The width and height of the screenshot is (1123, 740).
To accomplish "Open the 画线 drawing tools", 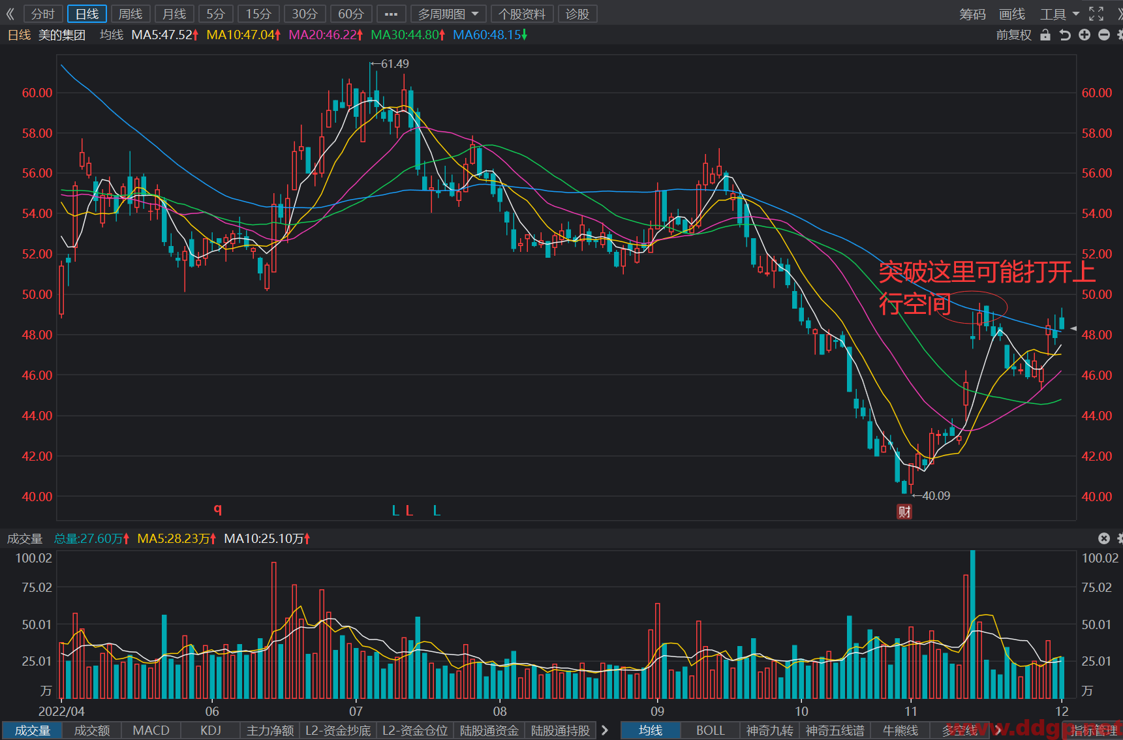I will click(x=1012, y=14).
